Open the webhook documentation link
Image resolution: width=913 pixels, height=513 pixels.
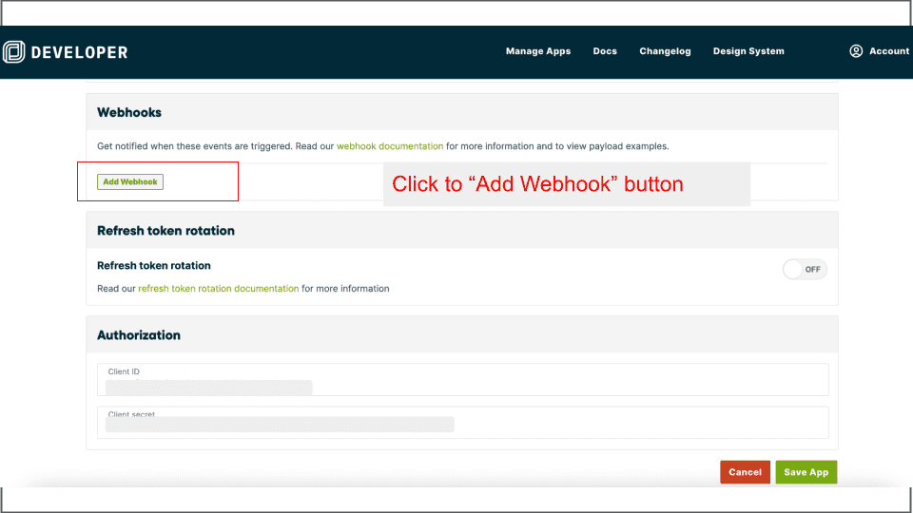pyautogui.click(x=390, y=146)
